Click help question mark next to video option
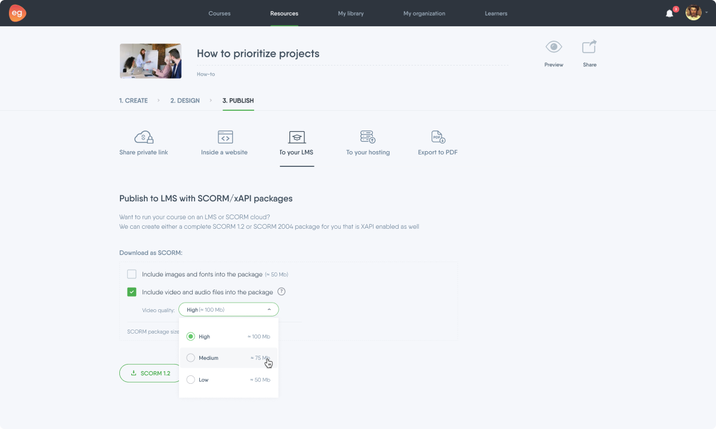This screenshot has height=429, width=716. coord(282,292)
